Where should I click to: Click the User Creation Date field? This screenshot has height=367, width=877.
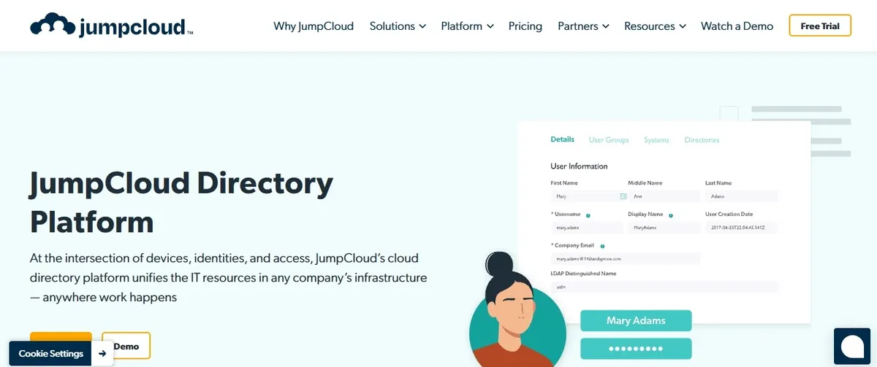point(742,228)
